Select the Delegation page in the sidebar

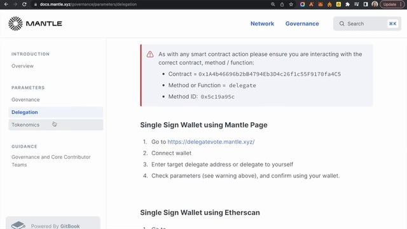tap(56, 112)
